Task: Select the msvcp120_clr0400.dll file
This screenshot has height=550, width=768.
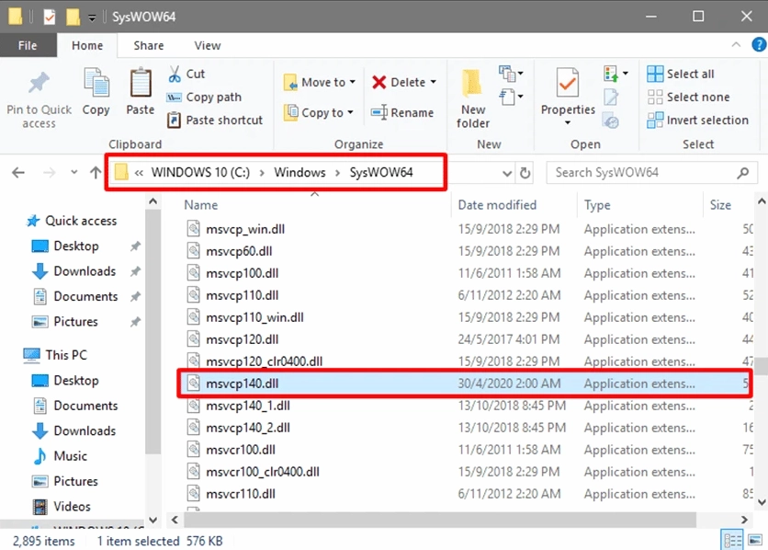Action: click(468, 361)
